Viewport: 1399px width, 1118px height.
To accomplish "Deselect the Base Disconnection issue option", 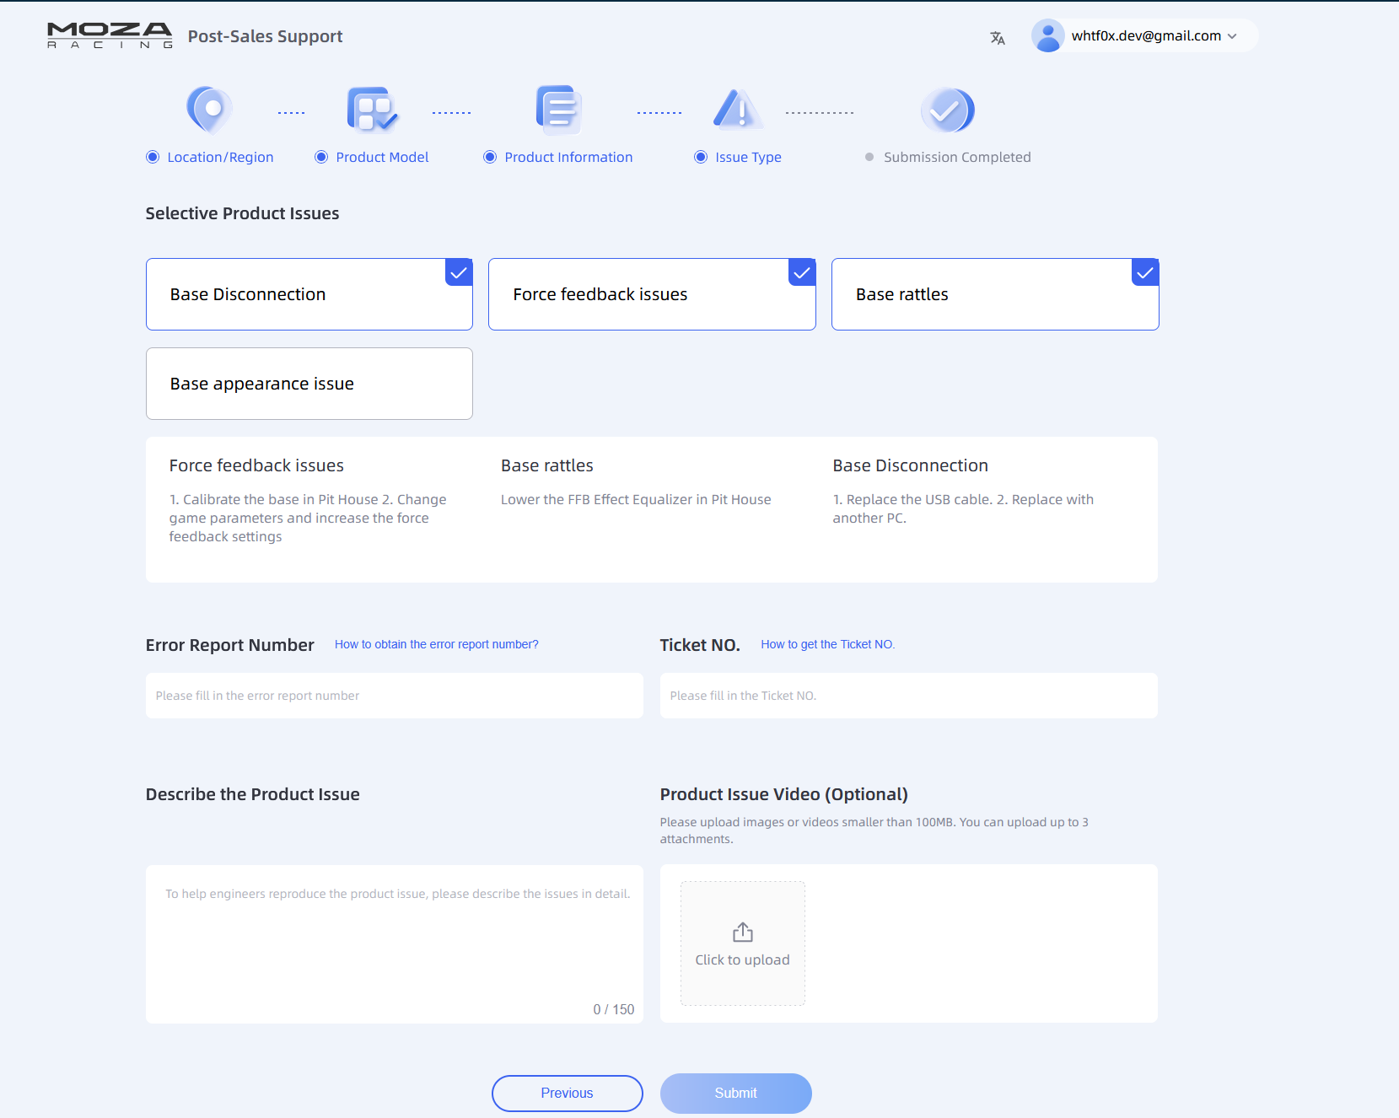I will coord(309,294).
